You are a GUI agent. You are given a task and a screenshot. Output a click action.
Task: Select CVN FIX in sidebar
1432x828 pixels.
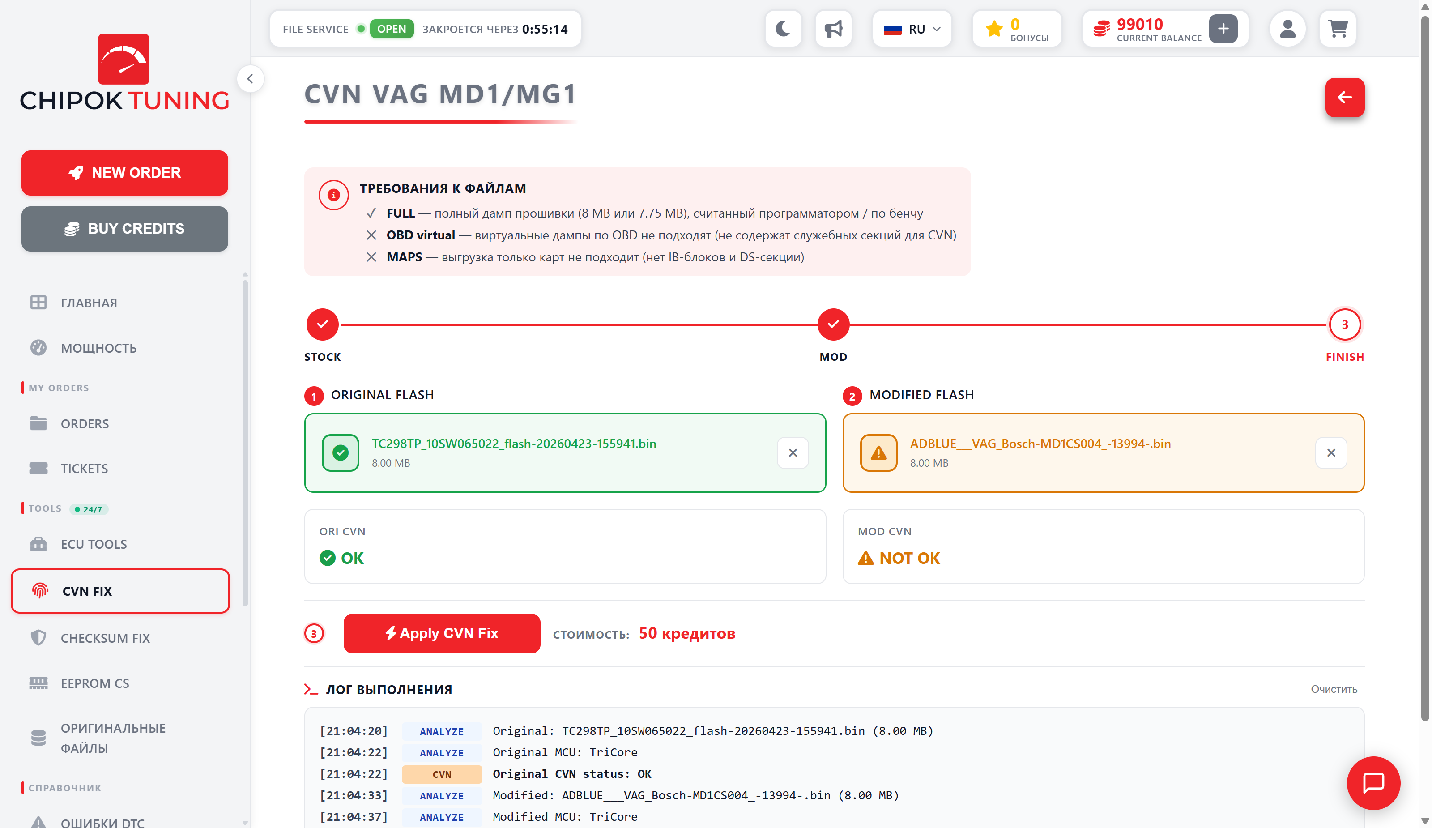coord(120,591)
